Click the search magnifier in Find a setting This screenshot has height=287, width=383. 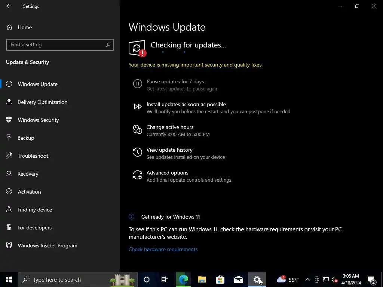pyautogui.click(x=108, y=45)
